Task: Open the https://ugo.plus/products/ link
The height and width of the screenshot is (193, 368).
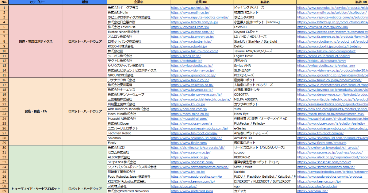Action: [317, 186]
